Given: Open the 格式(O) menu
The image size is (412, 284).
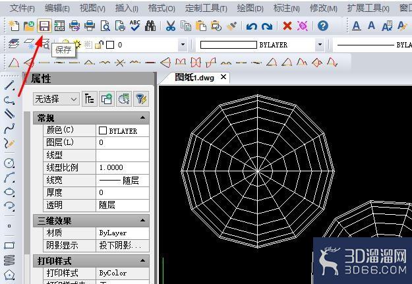Looking at the screenshot, I should [x=162, y=9].
